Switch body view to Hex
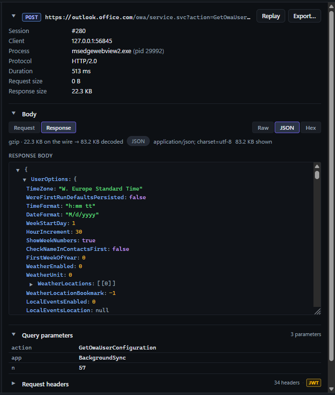Image resolution: width=335 pixels, height=395 pixels. tap(311, 128)
